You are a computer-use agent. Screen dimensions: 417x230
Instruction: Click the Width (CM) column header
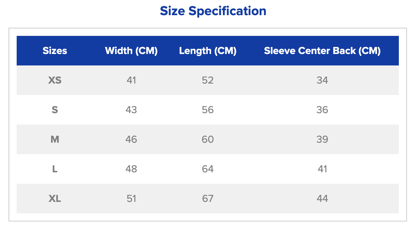(131, 51)
